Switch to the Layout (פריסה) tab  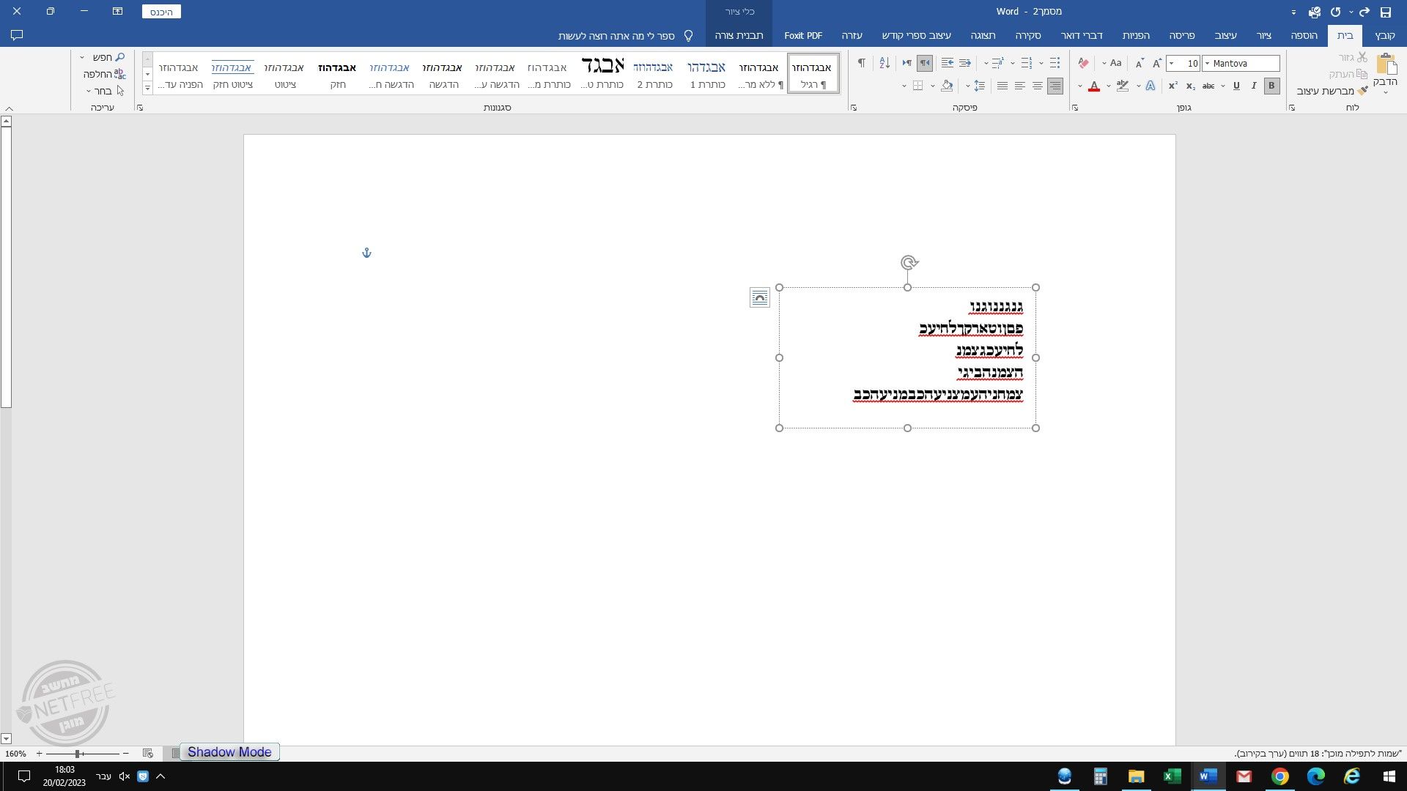1182,35
